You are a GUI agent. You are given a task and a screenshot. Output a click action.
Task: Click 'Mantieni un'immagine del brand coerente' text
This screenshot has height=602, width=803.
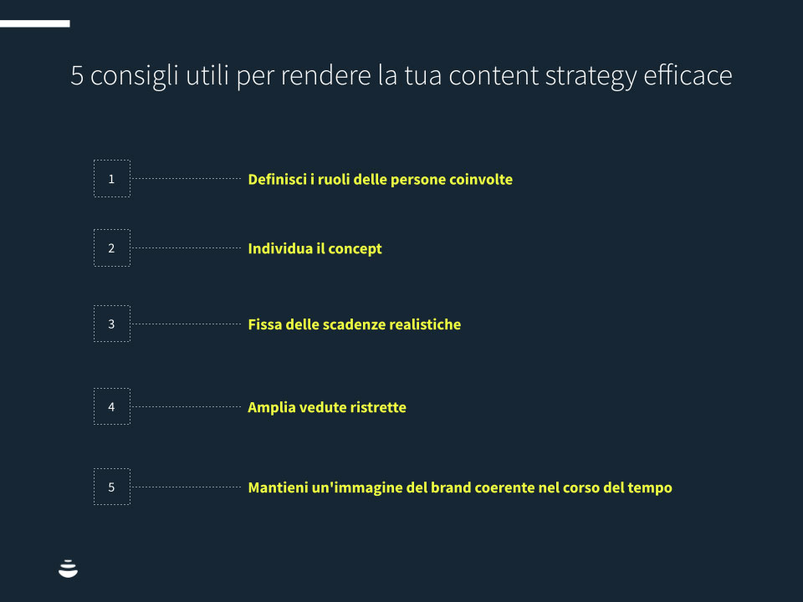pos(459,487)
